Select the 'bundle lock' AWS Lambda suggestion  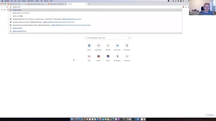95,19
